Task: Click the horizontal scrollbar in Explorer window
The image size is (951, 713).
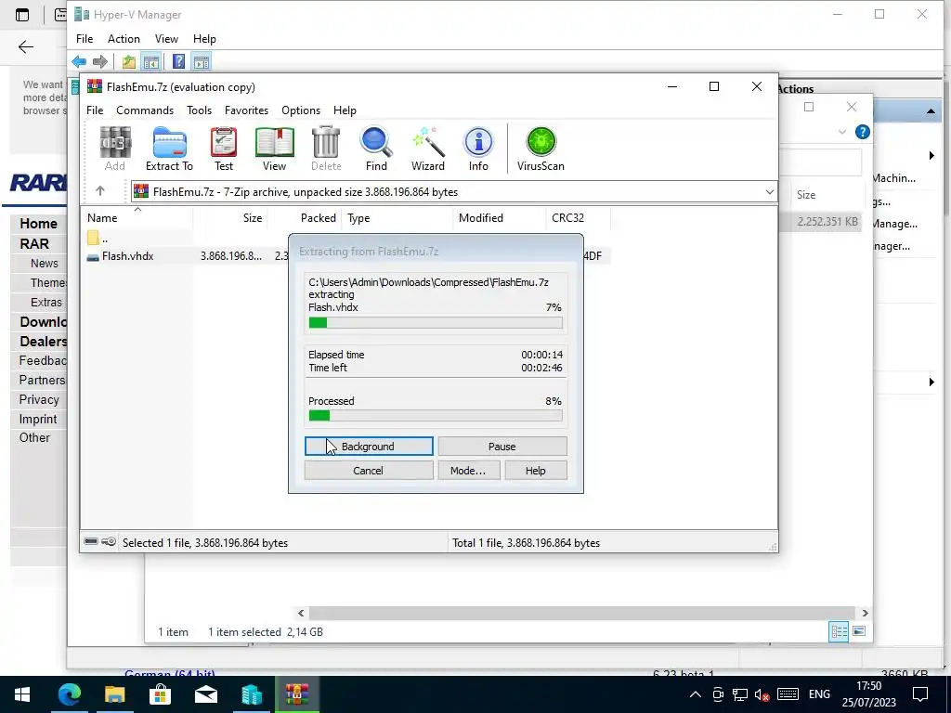Action: [x=583, y=613]
